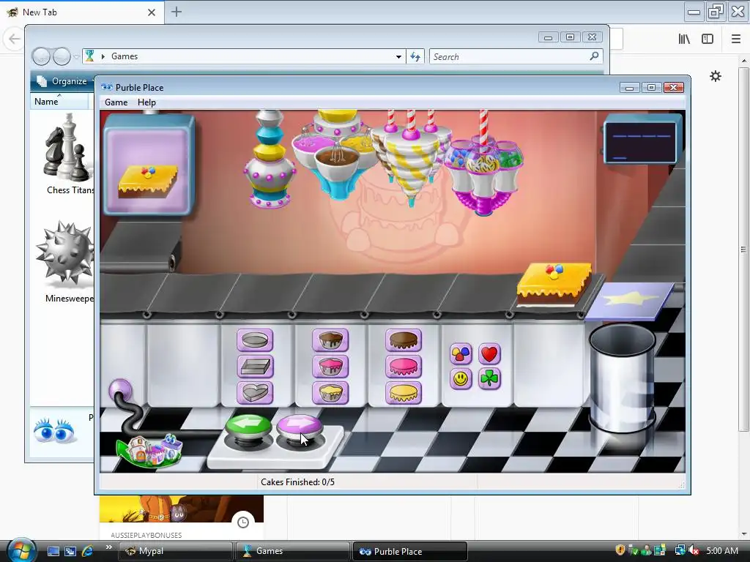Click the back button in Games explorer
Screen dimensions: 750x562
pos(41,57)
